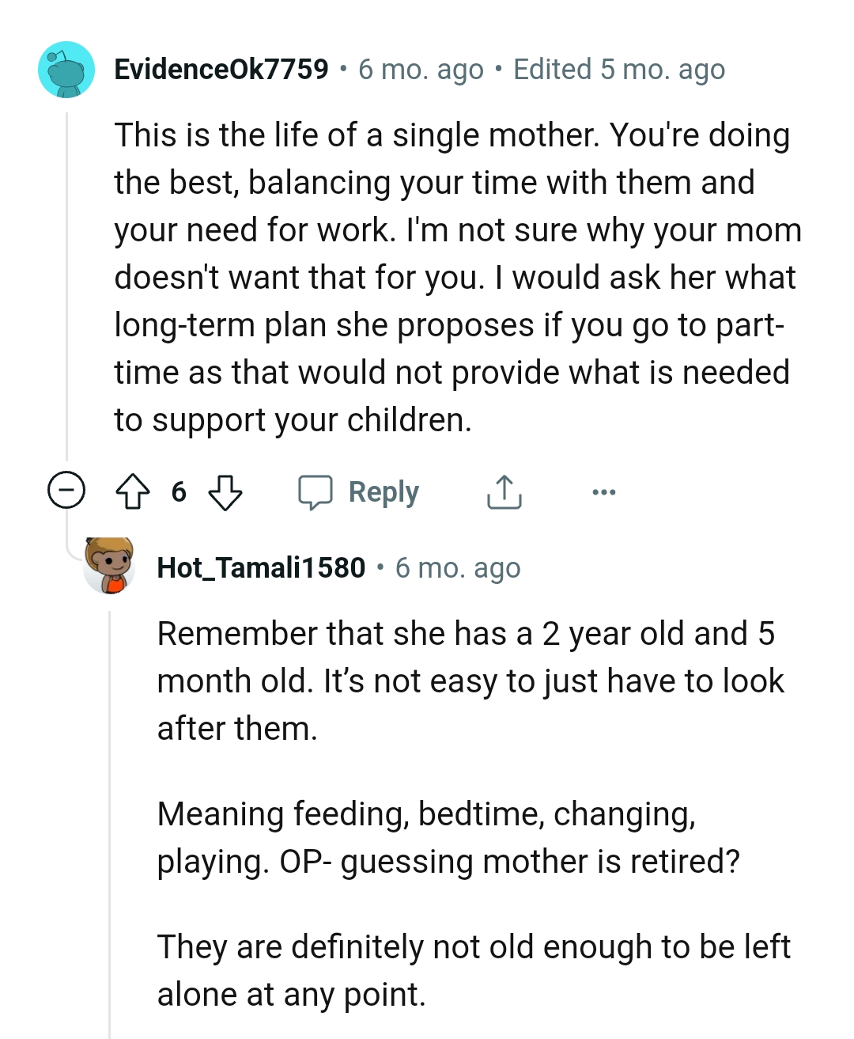Click the vote count showing 6
Viewport: 854px width, 1039px height.
coord(179,491)
